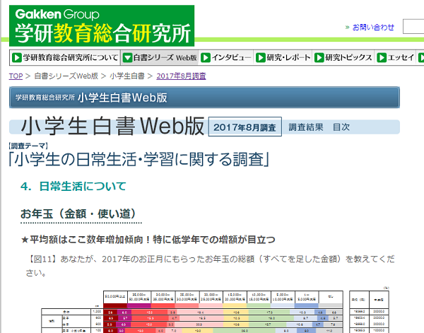Viewport: 424px width, 333px height.
Task: Click the 【調査テーマ】 label
Action: (x=28, y=146)
